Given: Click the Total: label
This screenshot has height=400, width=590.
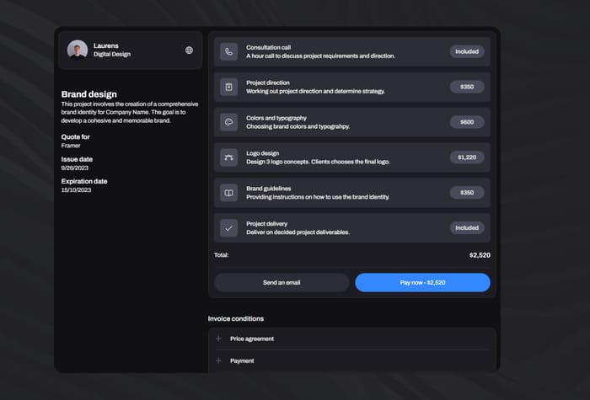Looking at the screenshot, I should coord(221,255).
